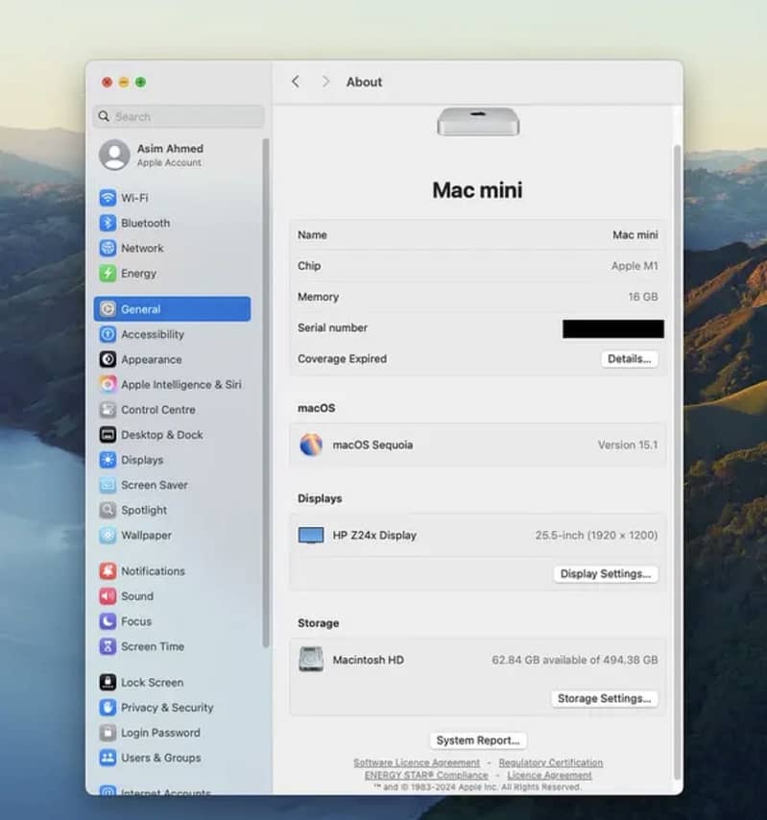Open the Sound speaker icon
This screenshot has width=767, height=820.
click(108, 596)
